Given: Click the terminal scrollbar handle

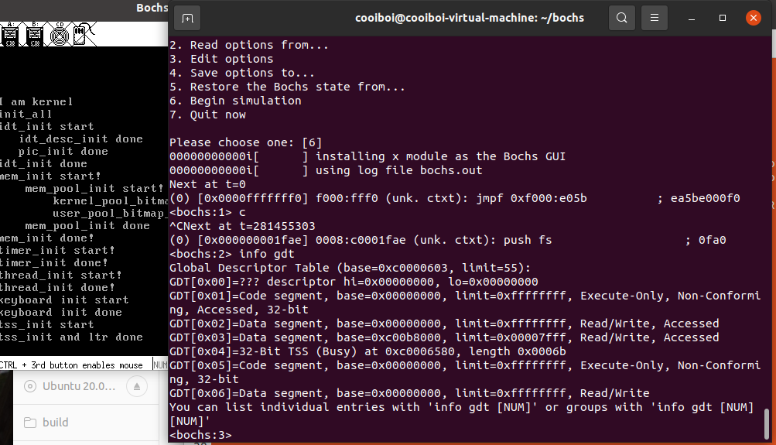Looking at the screenshot, I should coord(767,423).
